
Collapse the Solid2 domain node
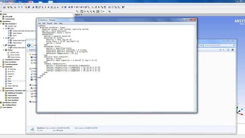click(x=3, y=38)
